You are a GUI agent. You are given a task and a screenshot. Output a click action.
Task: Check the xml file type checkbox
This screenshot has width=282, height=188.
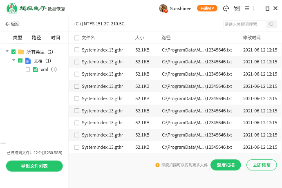[28, 69]
